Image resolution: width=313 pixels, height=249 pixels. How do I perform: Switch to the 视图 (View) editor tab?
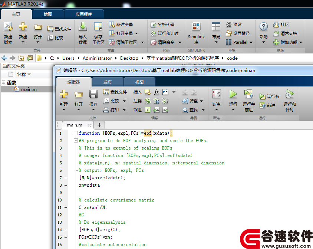(139, 82)
